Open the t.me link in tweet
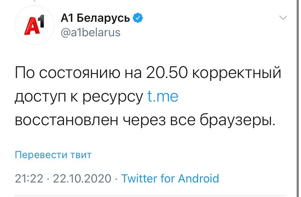This screenshot has height=197, width=301. coord(163,98)
